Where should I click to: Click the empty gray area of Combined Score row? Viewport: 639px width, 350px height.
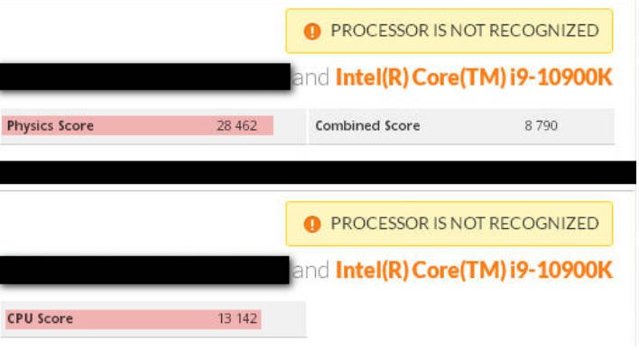[586, 126]
